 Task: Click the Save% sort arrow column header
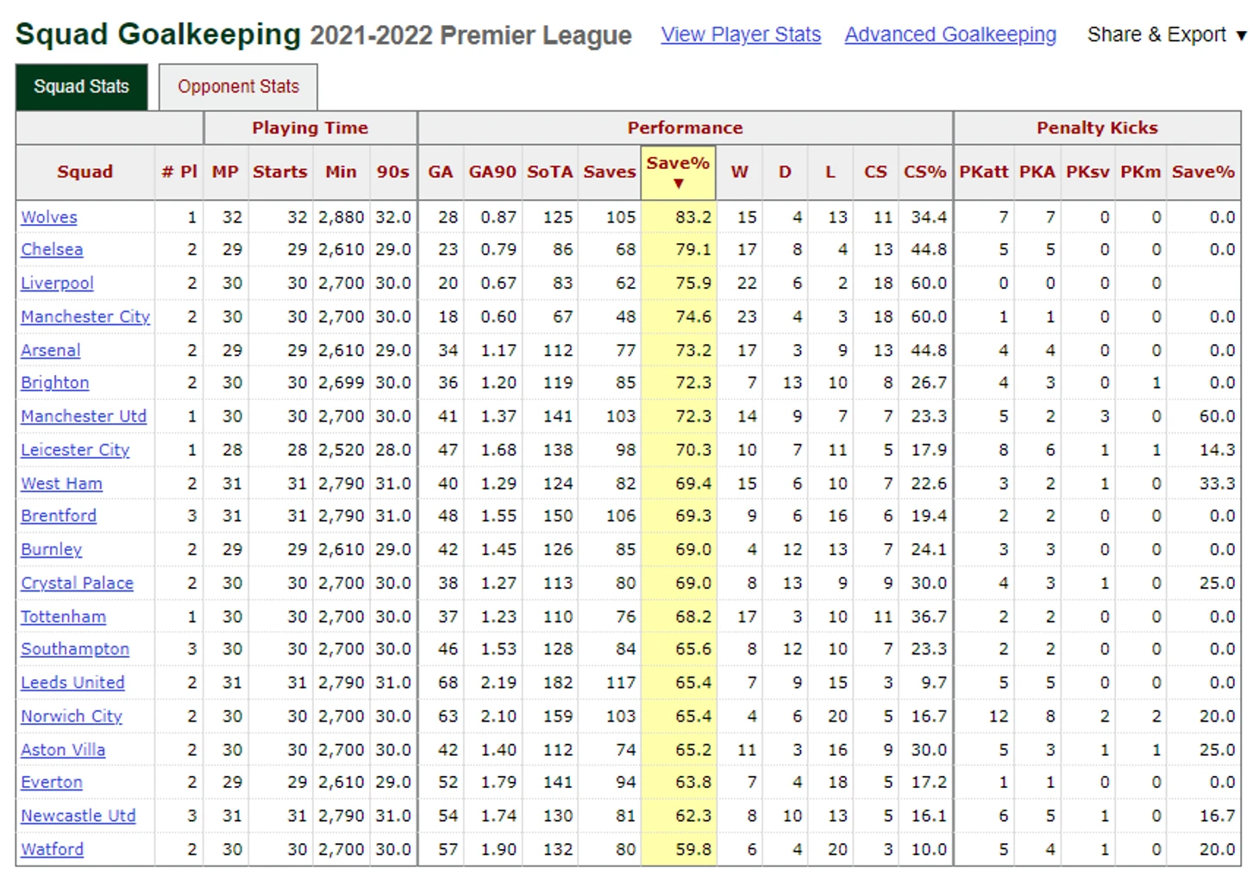point(678,172)
